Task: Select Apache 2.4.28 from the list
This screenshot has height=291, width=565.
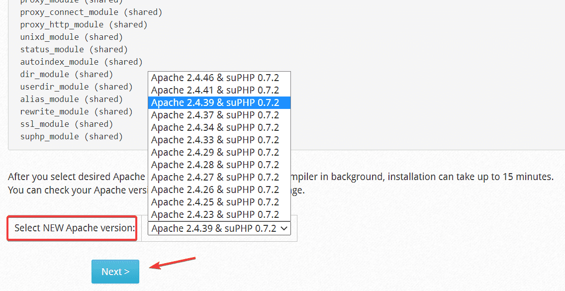Action: coord(215,165)
